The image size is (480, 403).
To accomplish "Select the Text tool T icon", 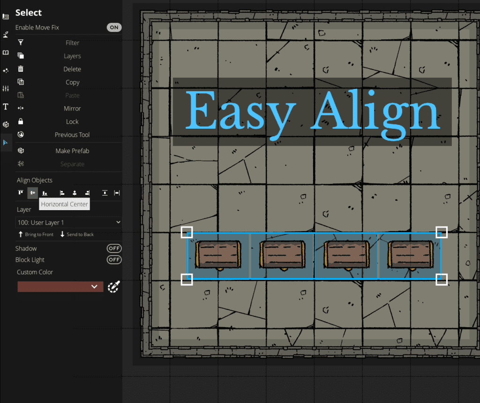I will click(x=6, y=107).
